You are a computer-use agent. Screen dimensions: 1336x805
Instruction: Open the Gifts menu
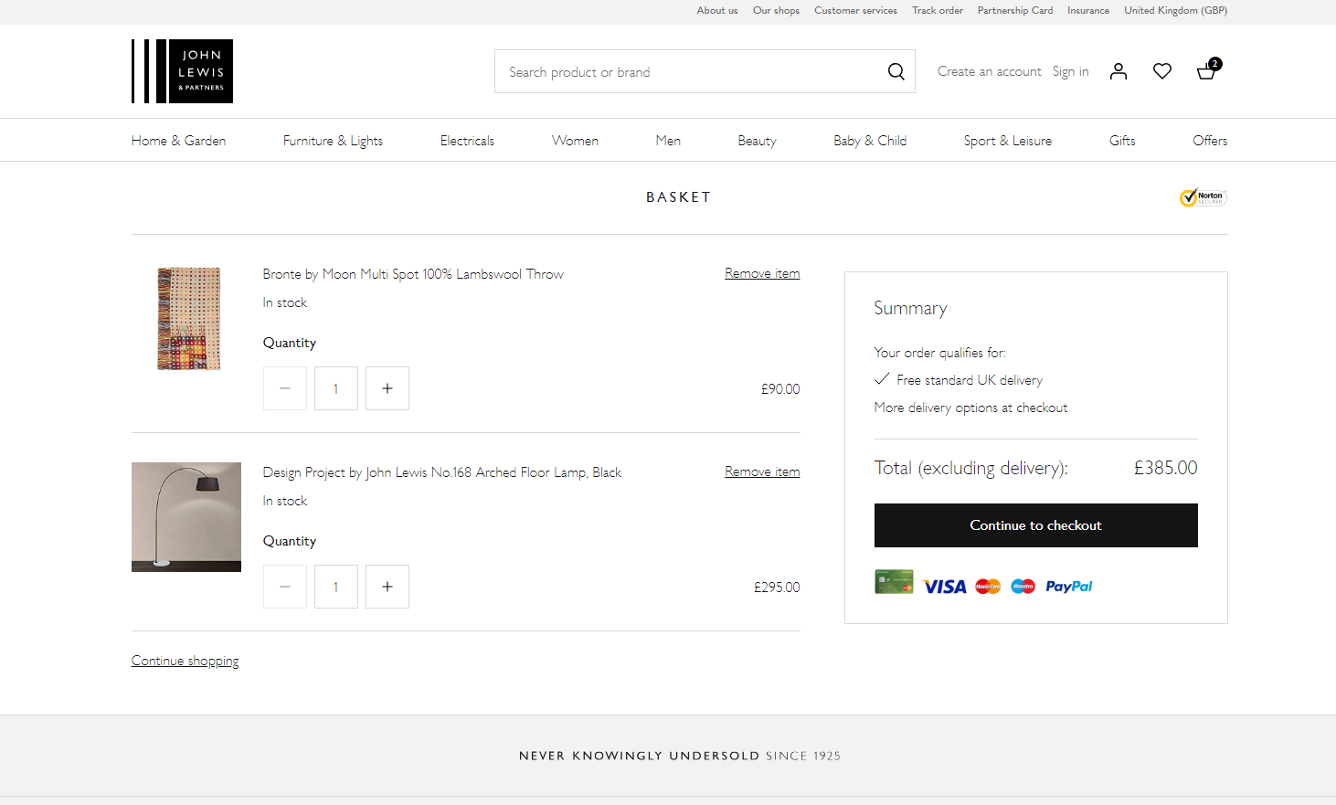(x=1122, y=141)
